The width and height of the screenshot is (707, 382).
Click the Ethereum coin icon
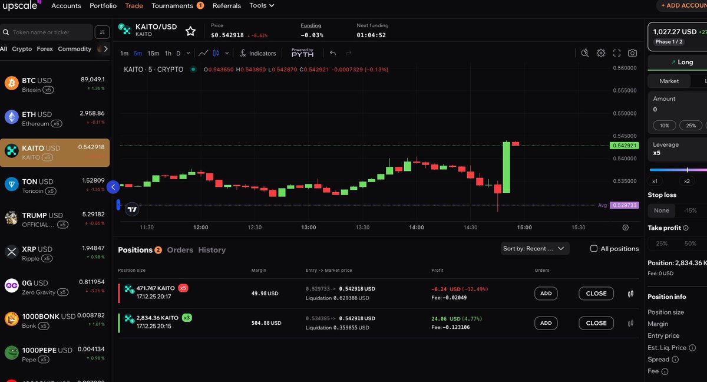click(x=11, y=117)
